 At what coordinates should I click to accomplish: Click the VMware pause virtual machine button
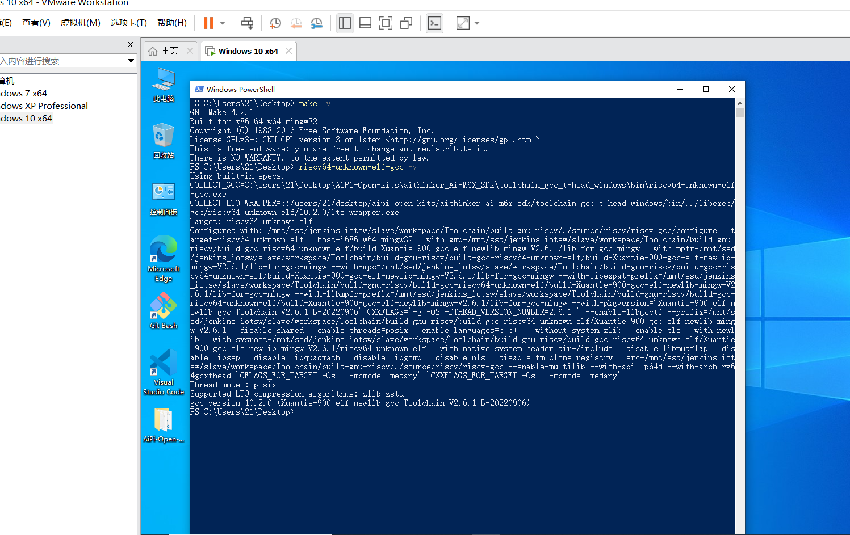point(208,23)
